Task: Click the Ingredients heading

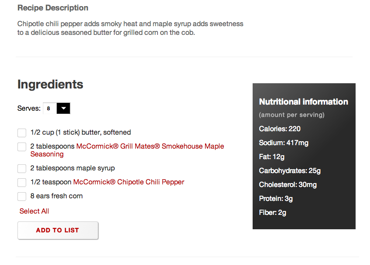Action: click(x=50, y=85)
